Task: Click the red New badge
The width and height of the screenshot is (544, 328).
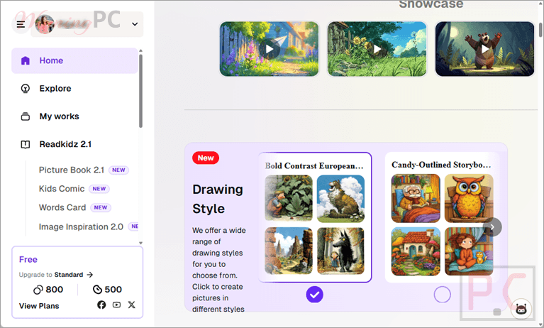Action: coord(206,158)
